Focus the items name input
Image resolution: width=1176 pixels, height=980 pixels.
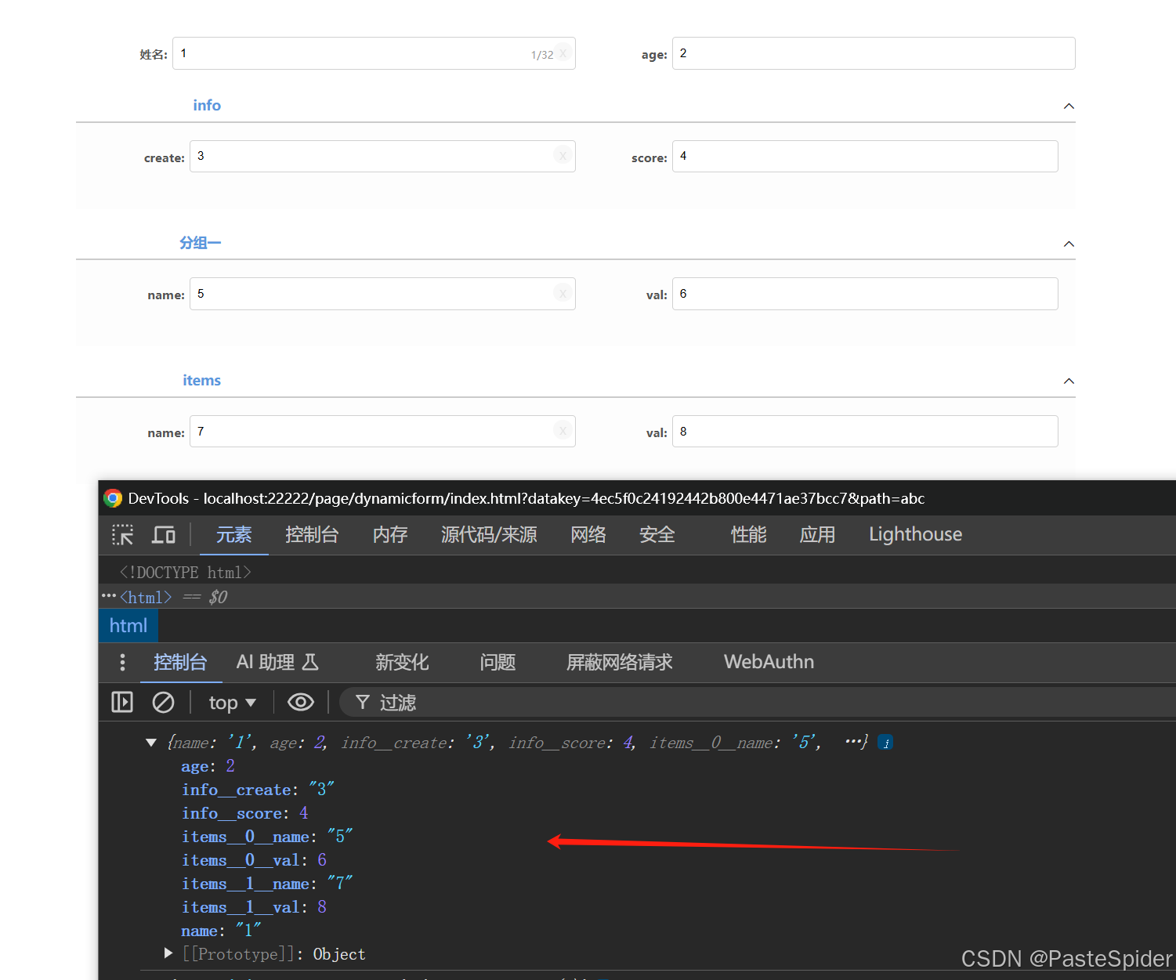(x=382, y=431)
